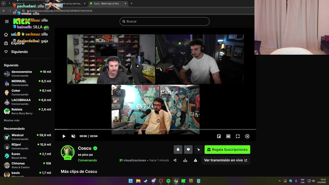Image resolution: width=329 pixels, height=185 pixels.
Task: Open the Notepad taskbar icon
Action: pos(198,181)
